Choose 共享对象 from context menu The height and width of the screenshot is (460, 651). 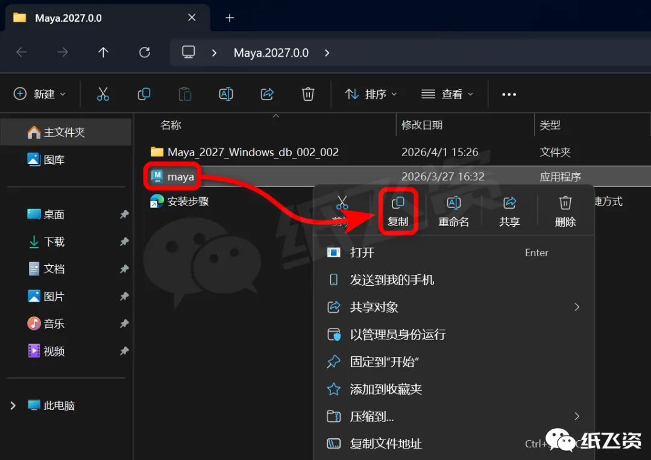(454, 307)
